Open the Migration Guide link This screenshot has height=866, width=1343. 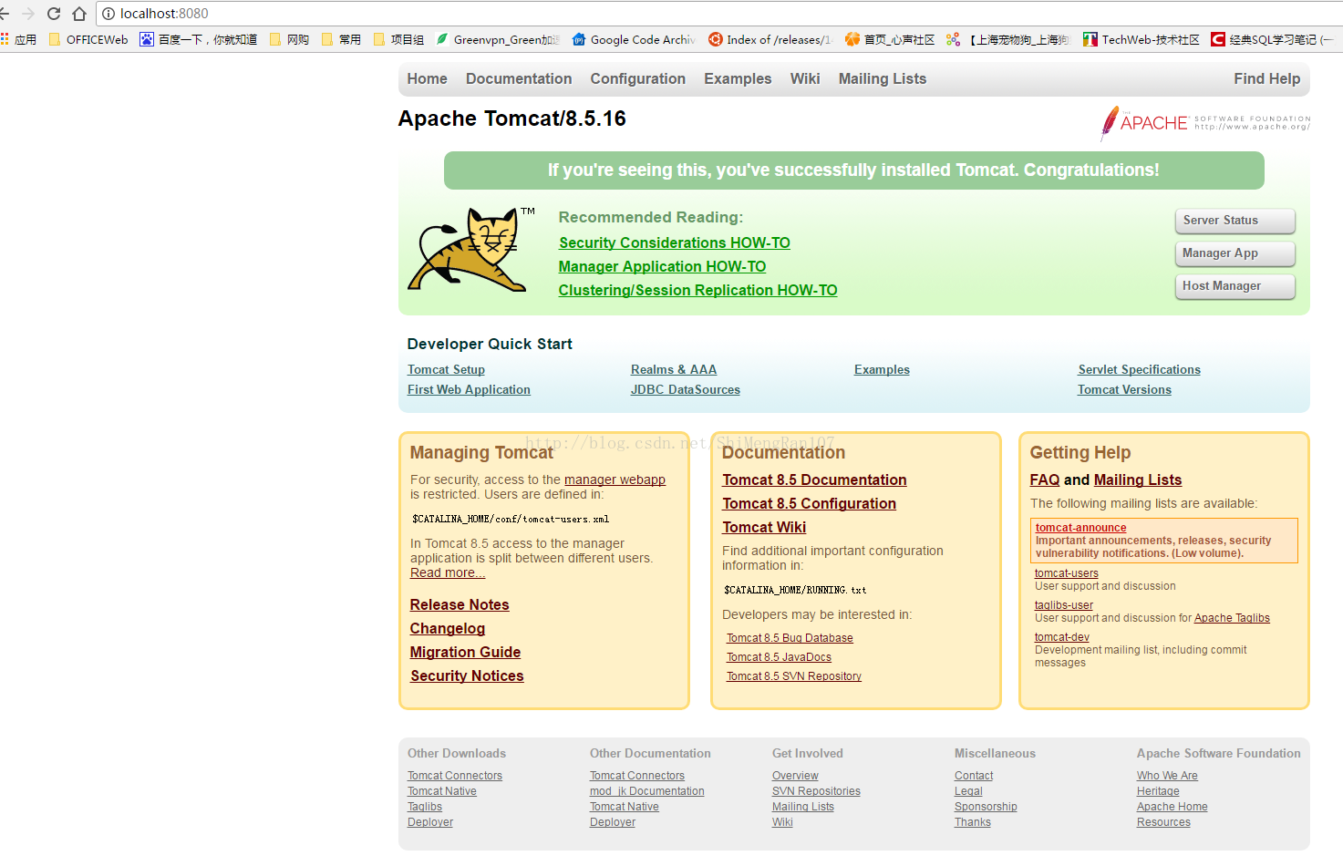coord(465,652)
